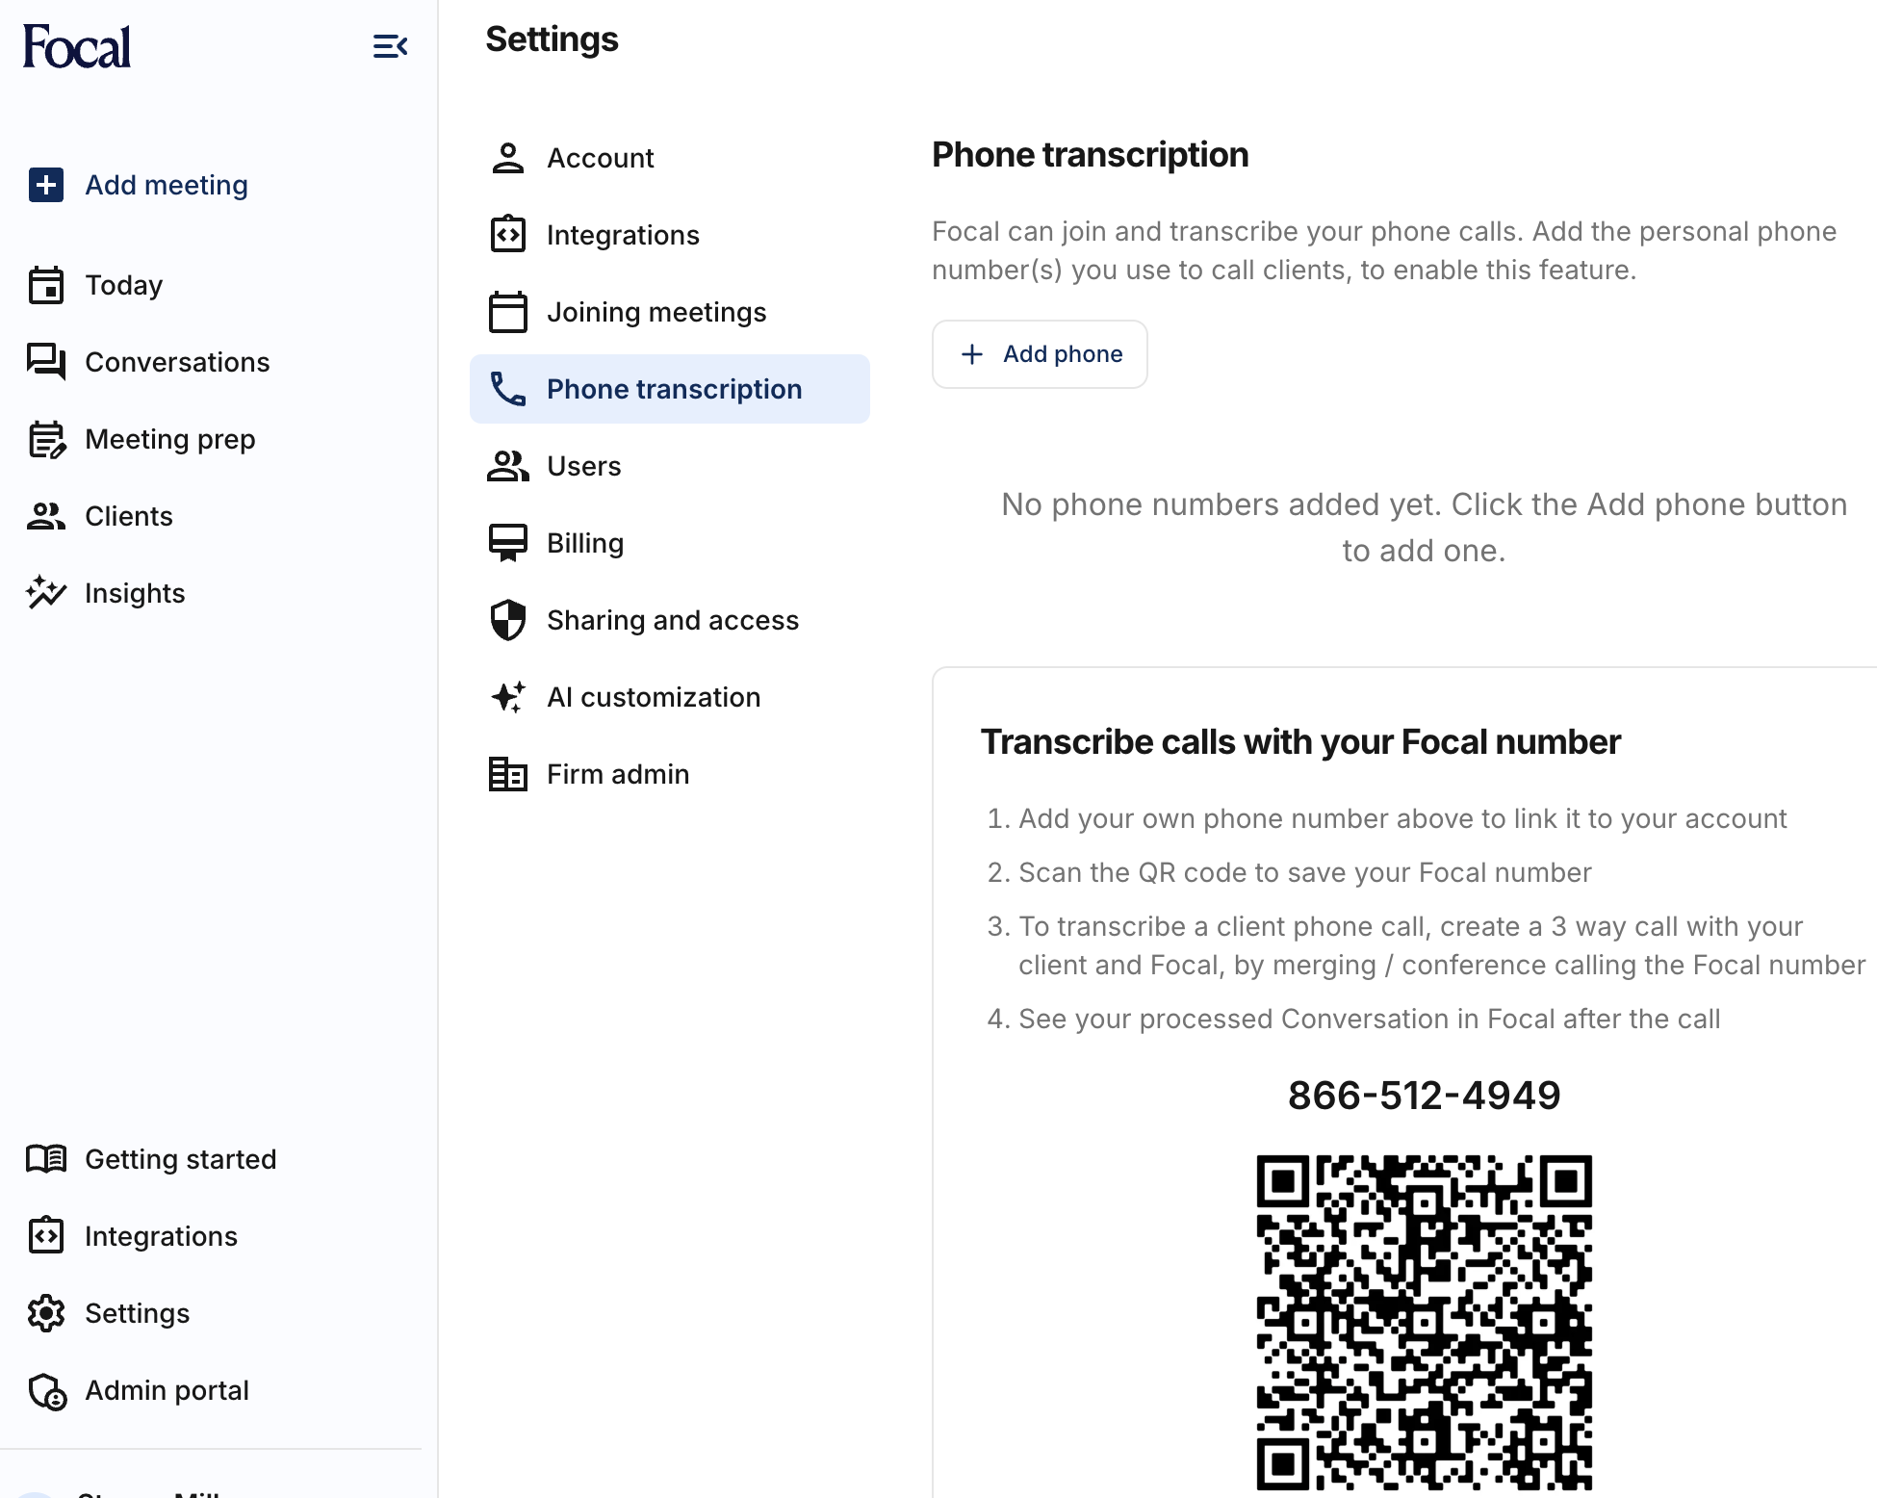The height and width of the screenshot is (1498, 1877).
Task: Go to Billing settings
Action: coord(584,543)
